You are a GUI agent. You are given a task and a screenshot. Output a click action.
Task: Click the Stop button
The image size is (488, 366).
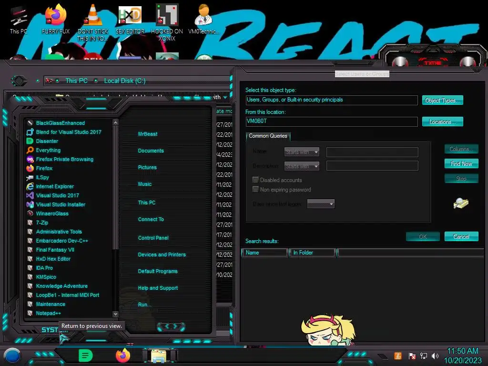pos(461,179)
